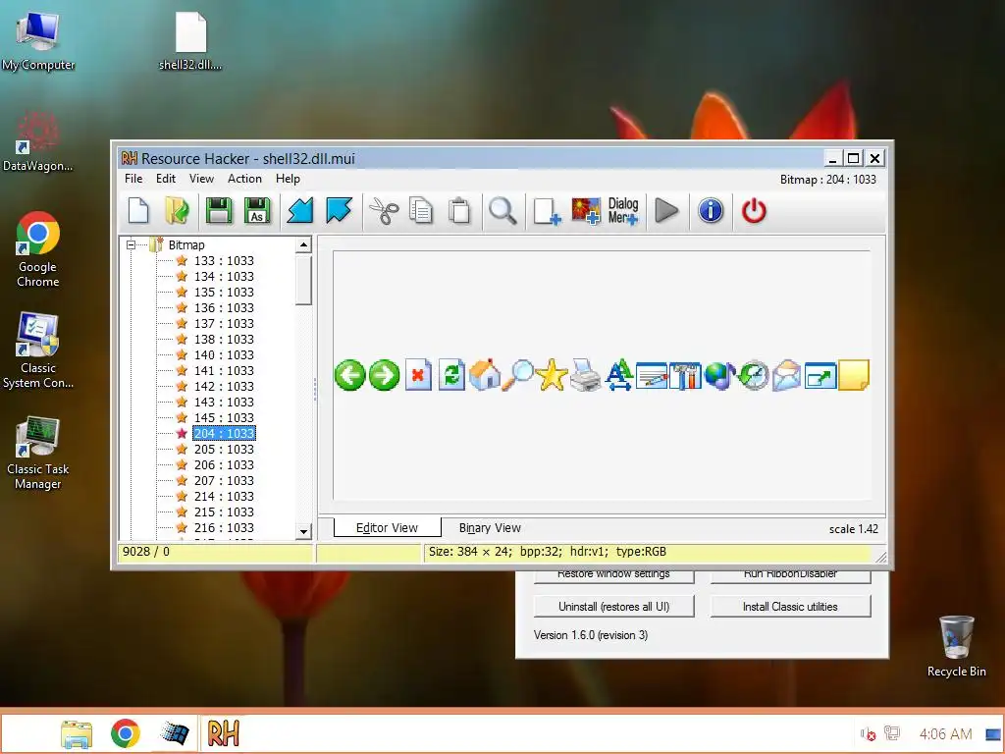1005x754 pixels.
Task: Click the New blank script toolbar icon
Action: [x=138, y=211]
